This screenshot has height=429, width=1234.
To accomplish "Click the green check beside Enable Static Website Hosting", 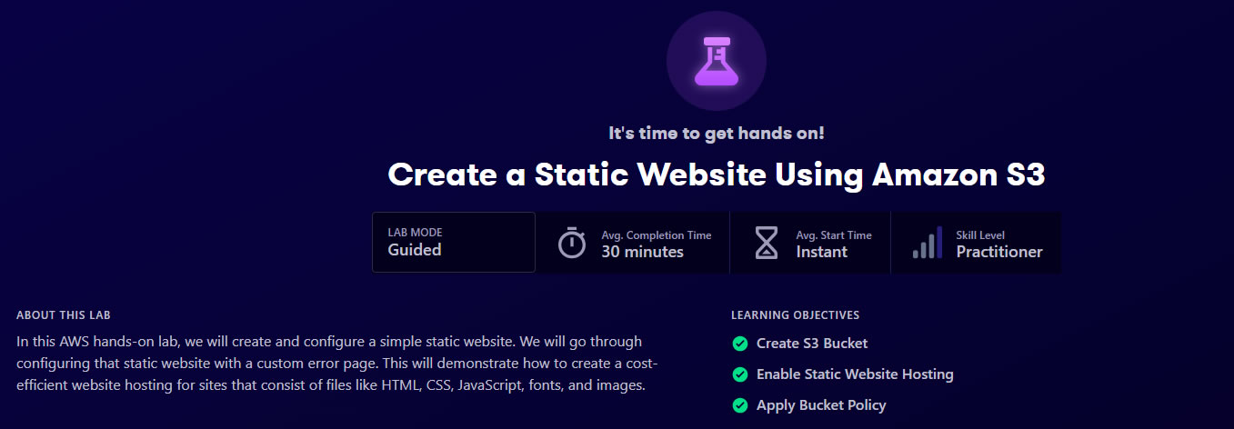I will [x=740, y=374].
